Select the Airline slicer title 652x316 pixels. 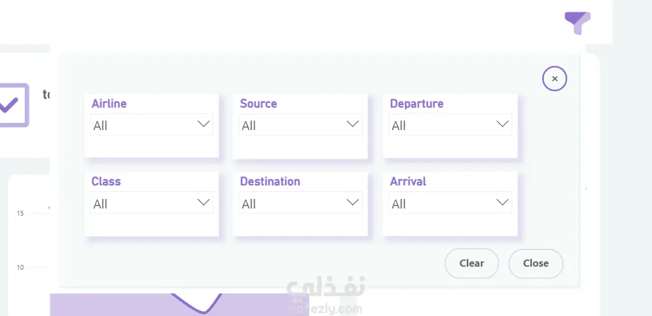[x=109, y=103]
